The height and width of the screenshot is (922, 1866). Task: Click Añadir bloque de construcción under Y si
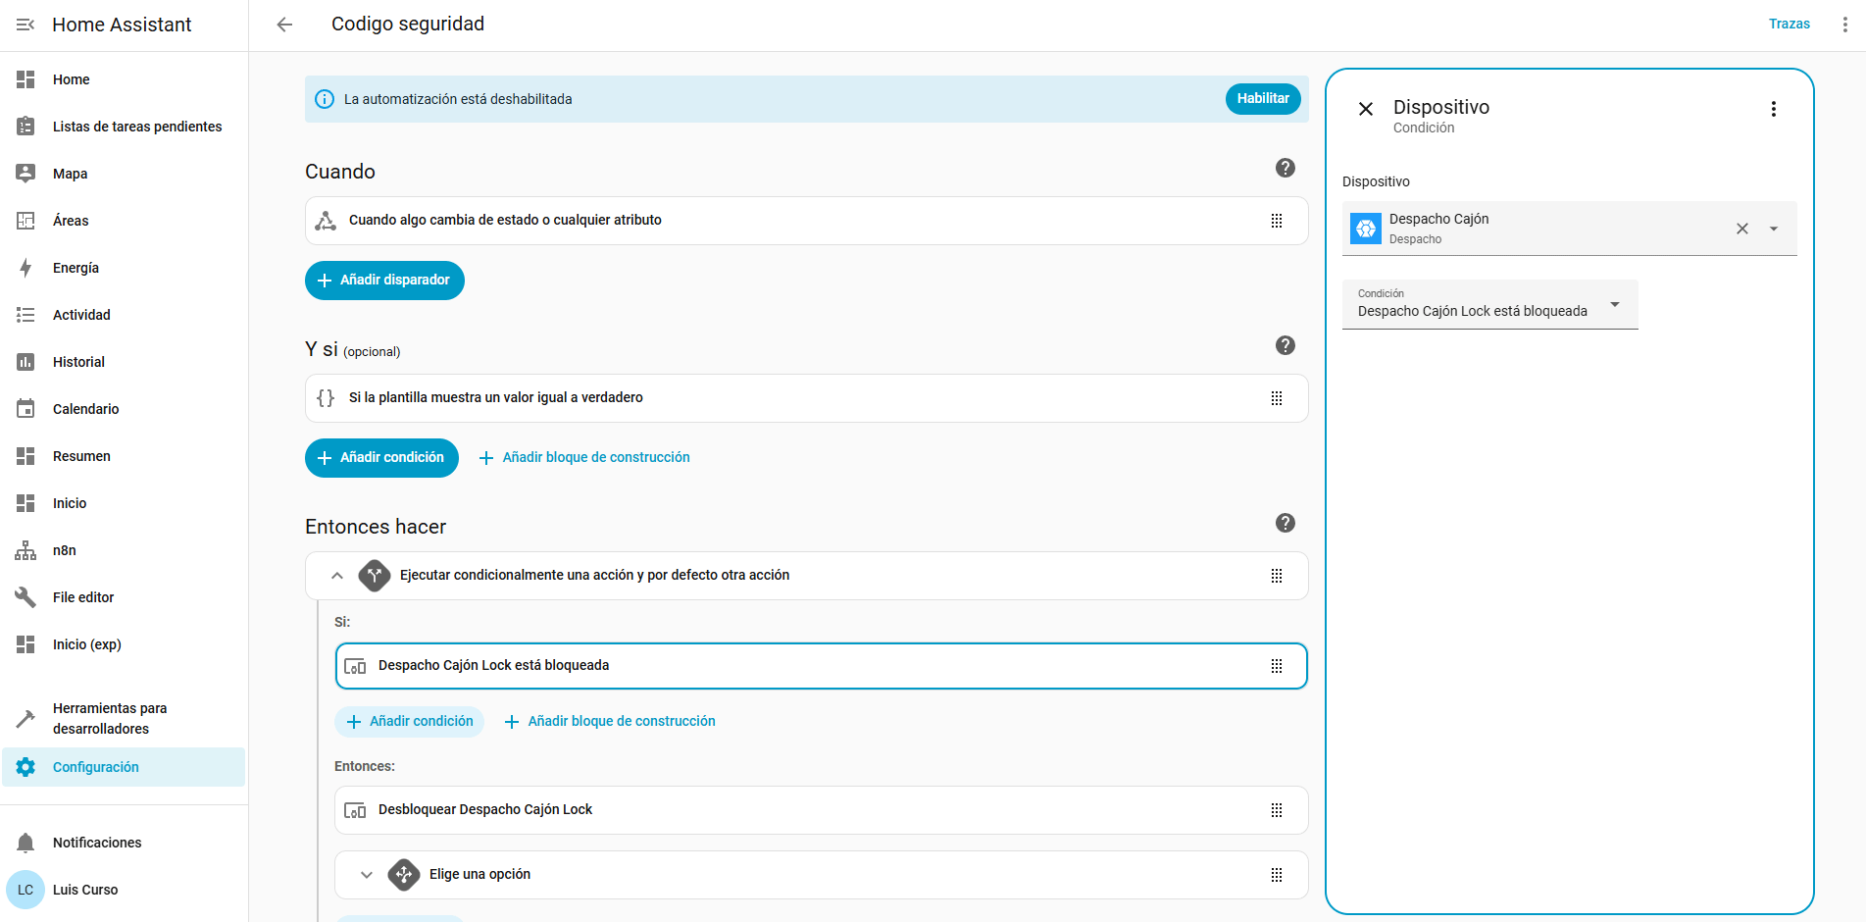[x=584, y=458]
